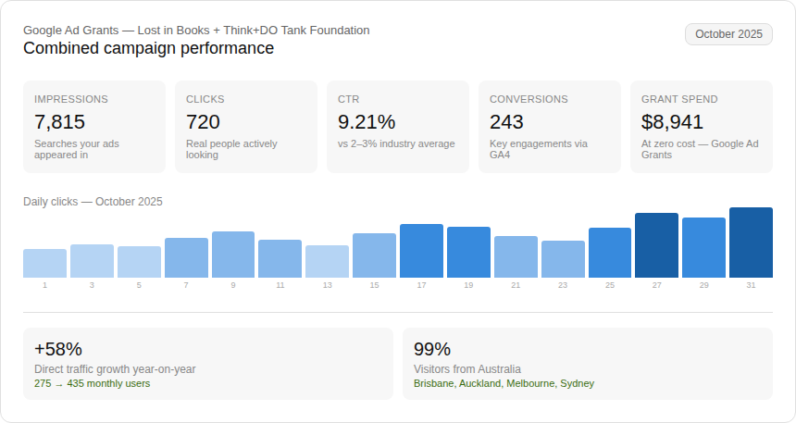Open the +58% direct traffic growth card
This screenshot has height=423, width=796.
point(208,364)
